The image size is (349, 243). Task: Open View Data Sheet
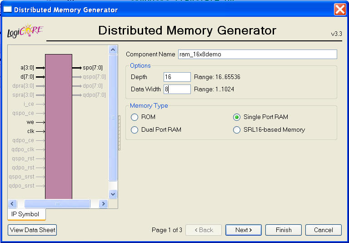(x=32, y=230)
